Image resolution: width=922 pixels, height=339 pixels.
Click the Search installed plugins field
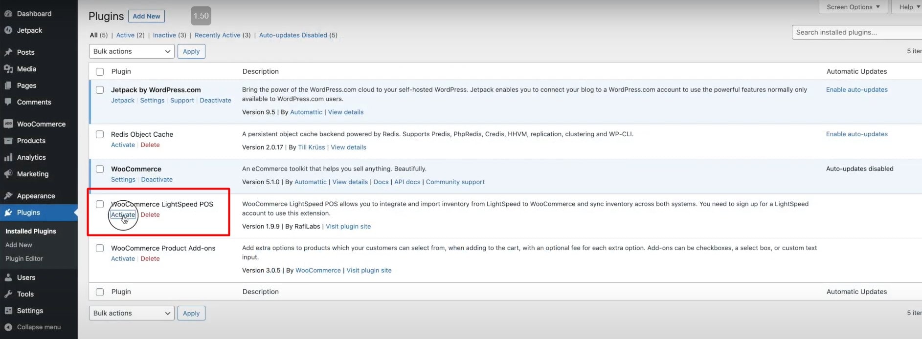tap(857, 32)
